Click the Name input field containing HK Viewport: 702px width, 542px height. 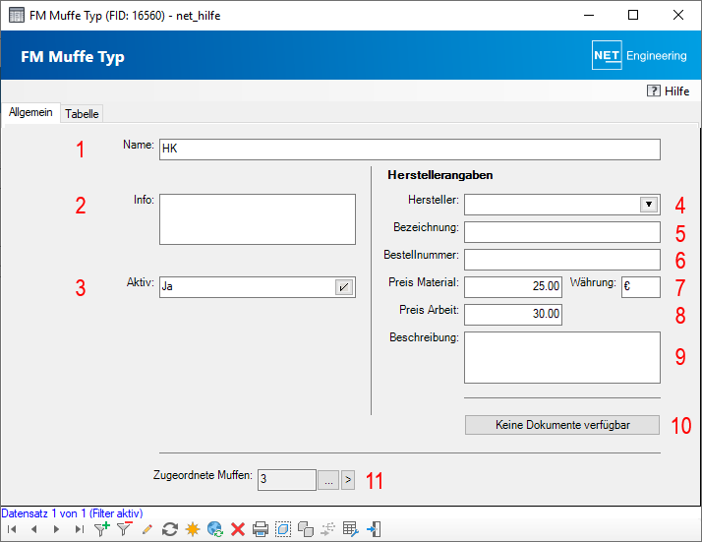click(x=410, y=150)
